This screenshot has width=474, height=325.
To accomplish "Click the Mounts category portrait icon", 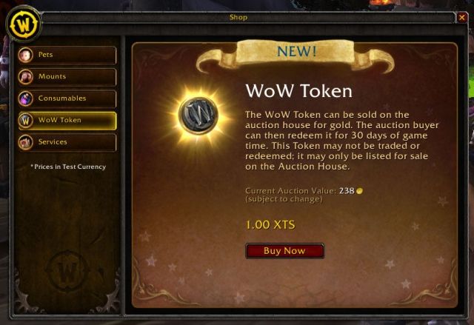I will [x=25, y=77].
